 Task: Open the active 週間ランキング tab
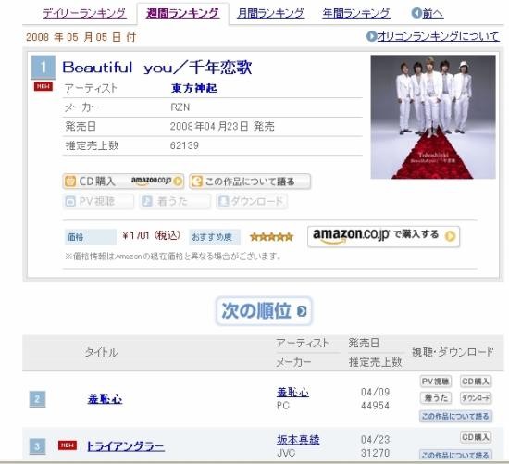coord(182,13)
